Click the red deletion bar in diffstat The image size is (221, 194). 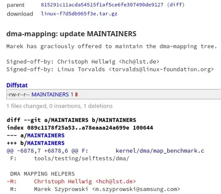(x=76, y=95)
